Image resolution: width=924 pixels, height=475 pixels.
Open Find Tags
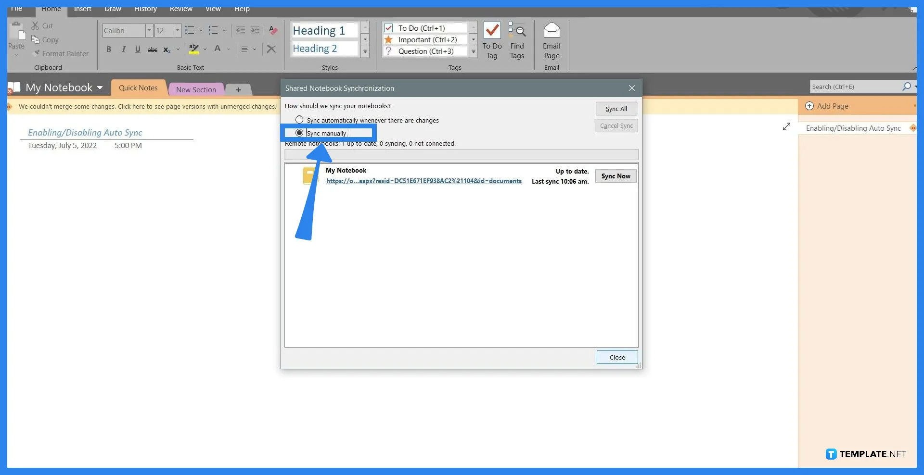[517, 40]
